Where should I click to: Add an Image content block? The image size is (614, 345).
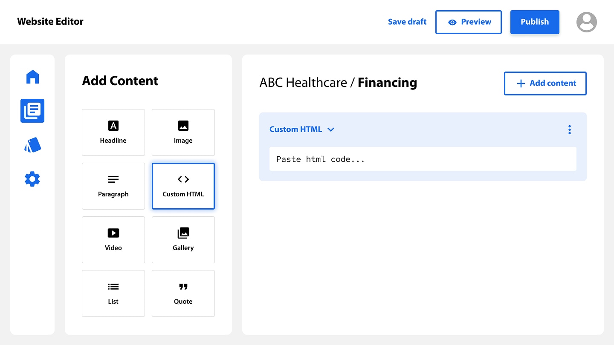(183, 132)
